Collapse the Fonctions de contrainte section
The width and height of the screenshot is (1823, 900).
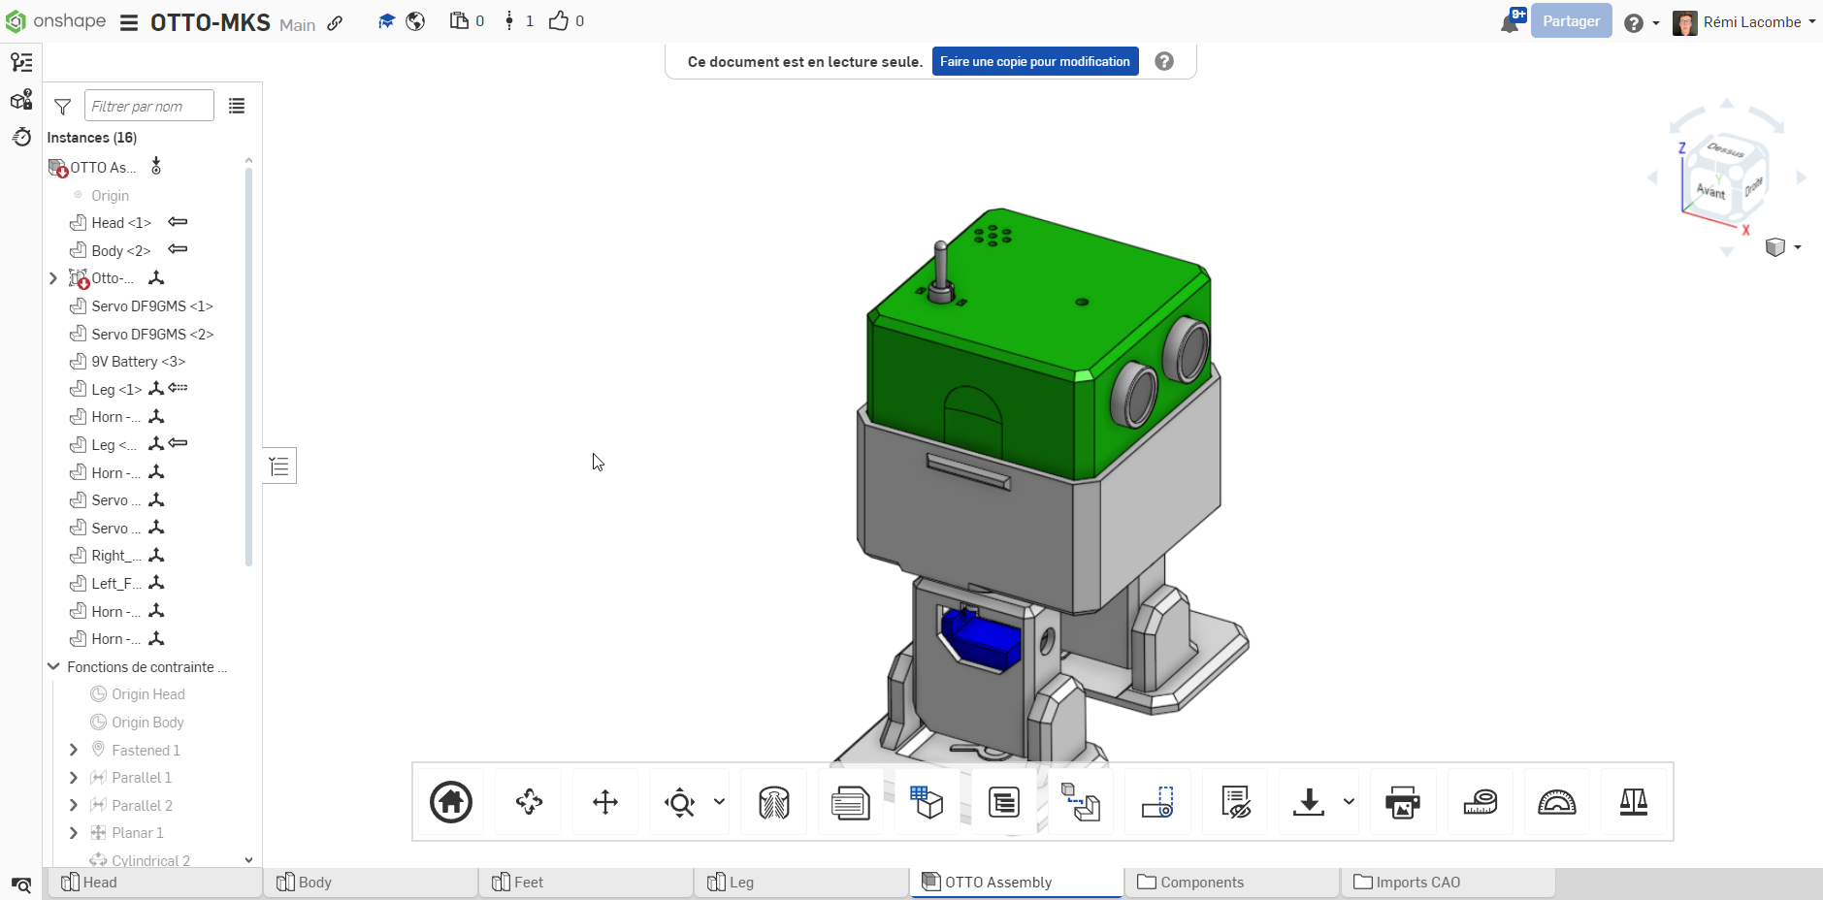tap(54, 666)
